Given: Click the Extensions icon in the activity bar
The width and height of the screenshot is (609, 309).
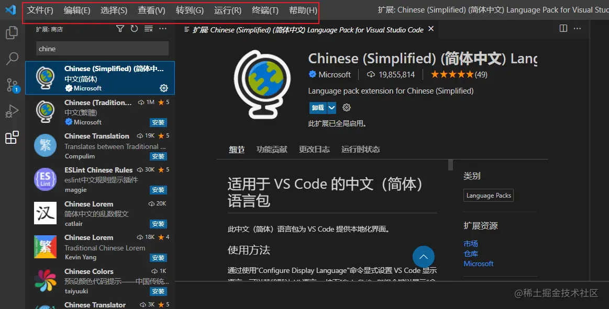Looking at the screenshot, I should pyautogui.click(x=12, y=138).
